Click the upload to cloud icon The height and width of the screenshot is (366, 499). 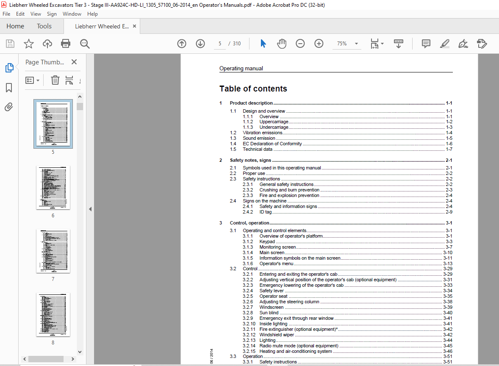coord(47,44)
